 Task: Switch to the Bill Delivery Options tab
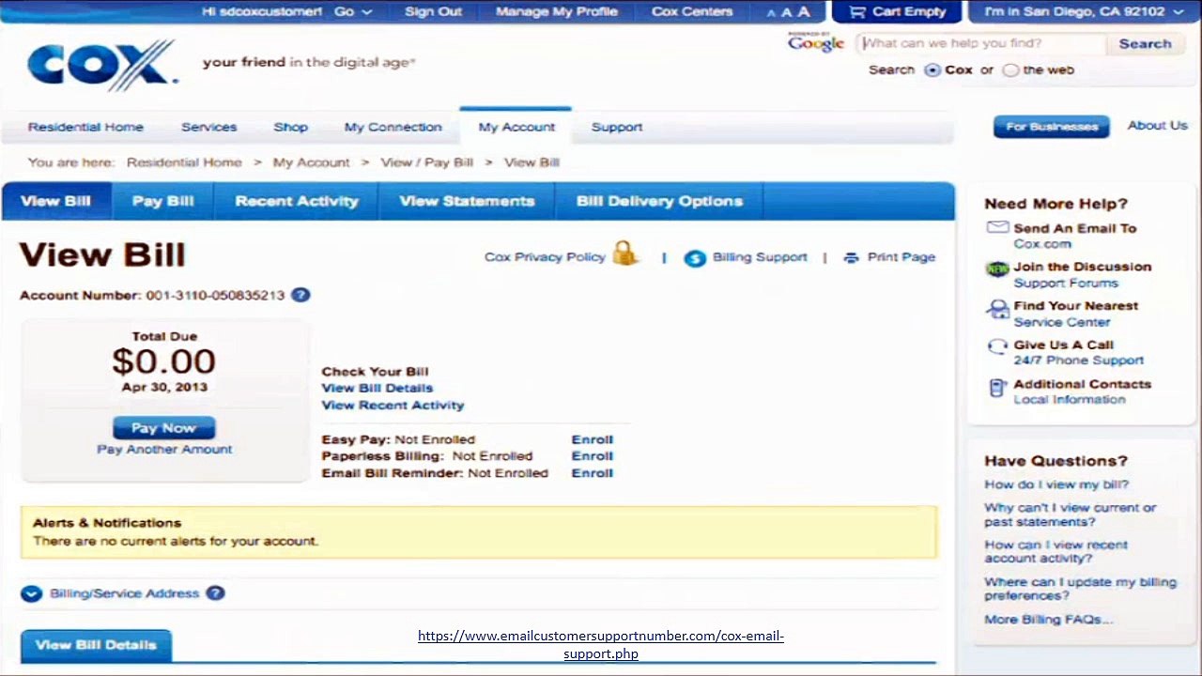tap(659, 201)
